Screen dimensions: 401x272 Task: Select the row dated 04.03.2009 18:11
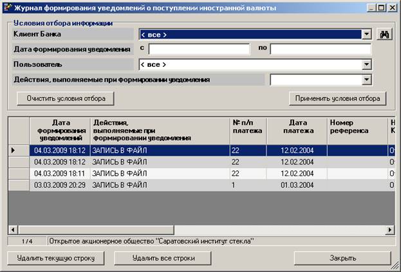(x=58, y=174)
